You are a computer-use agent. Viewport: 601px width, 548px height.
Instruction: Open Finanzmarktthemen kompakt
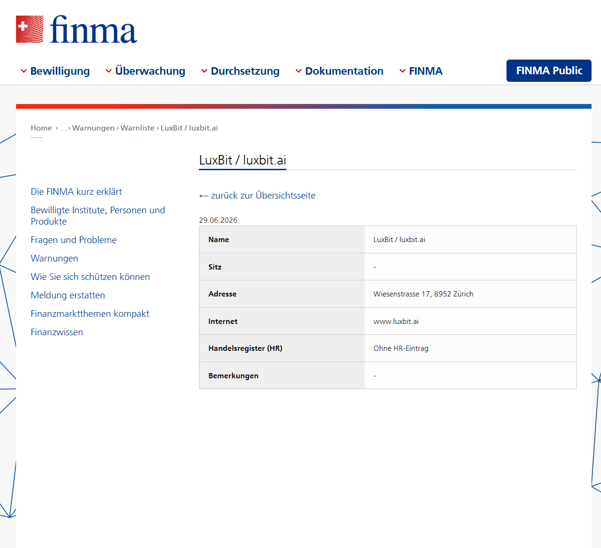90,313
